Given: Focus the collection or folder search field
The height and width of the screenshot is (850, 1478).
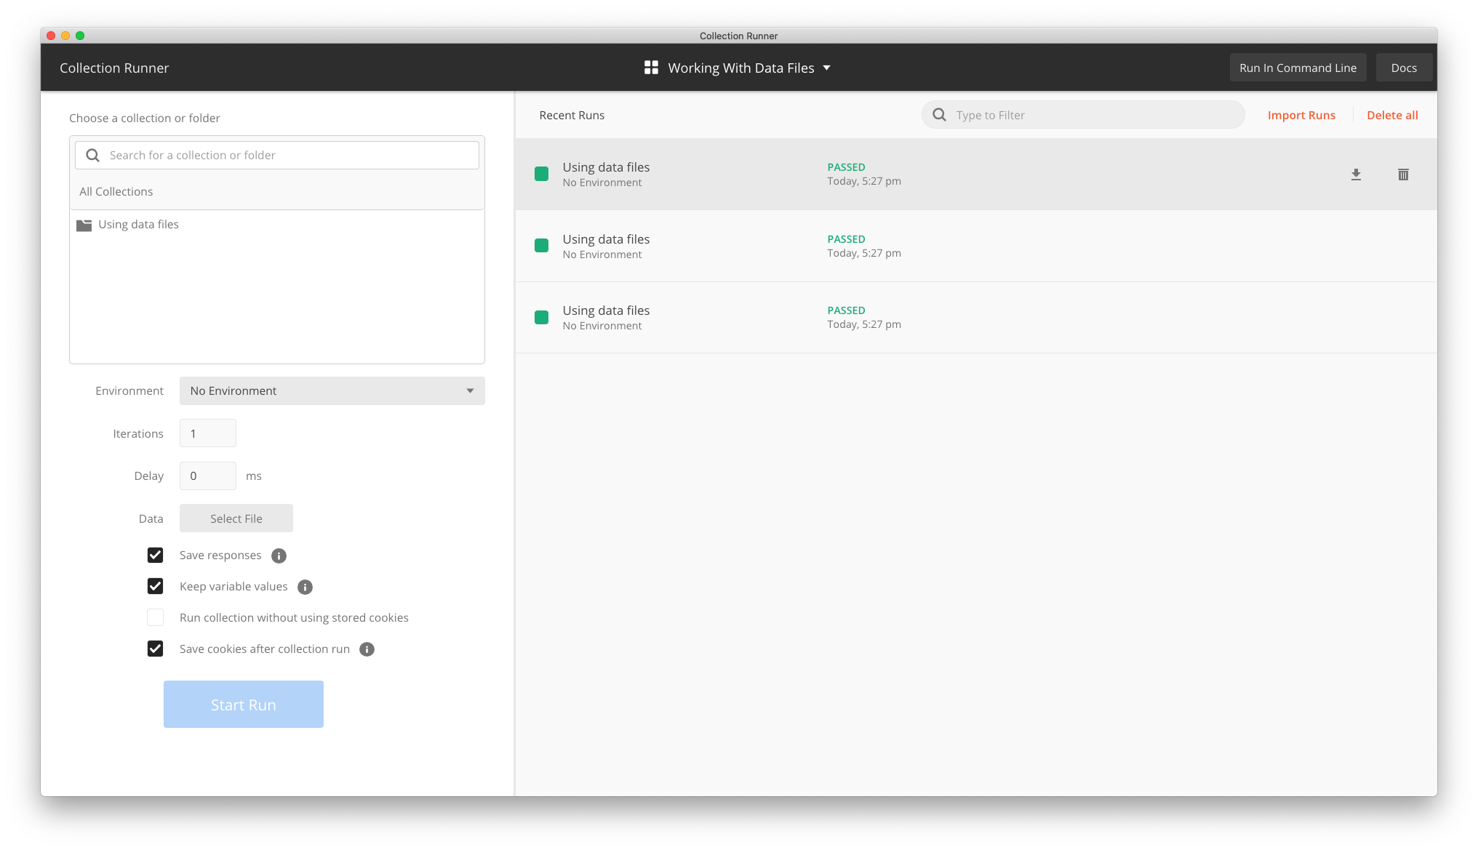Looking at the screenshot, I should (277, 155).
